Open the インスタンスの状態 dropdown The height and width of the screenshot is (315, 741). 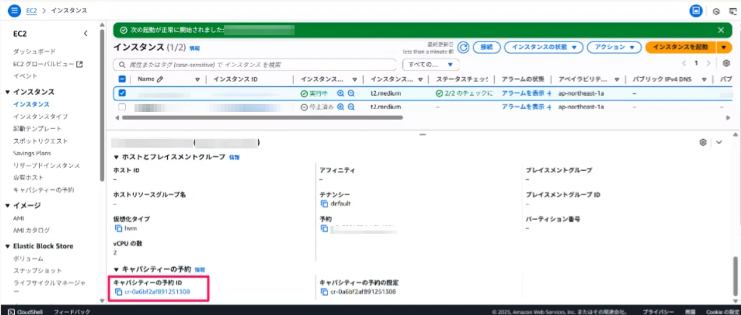point(544,47)
